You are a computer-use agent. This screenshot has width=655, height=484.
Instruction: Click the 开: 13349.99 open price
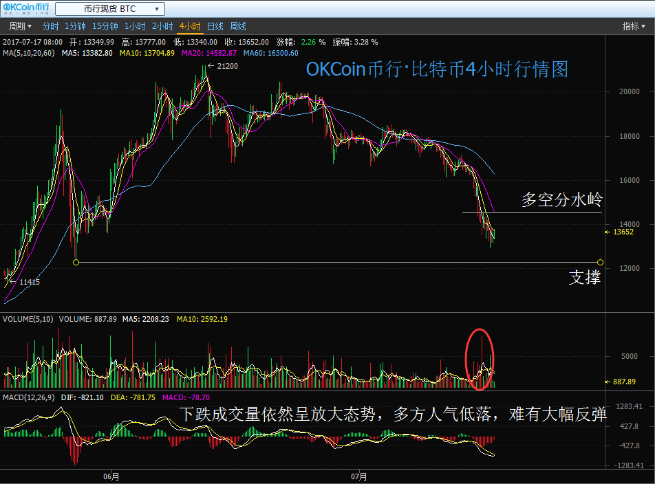click(92, 42)
